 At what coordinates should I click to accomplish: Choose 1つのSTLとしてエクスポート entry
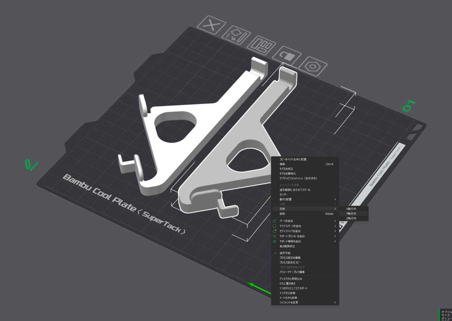point(305,288)
